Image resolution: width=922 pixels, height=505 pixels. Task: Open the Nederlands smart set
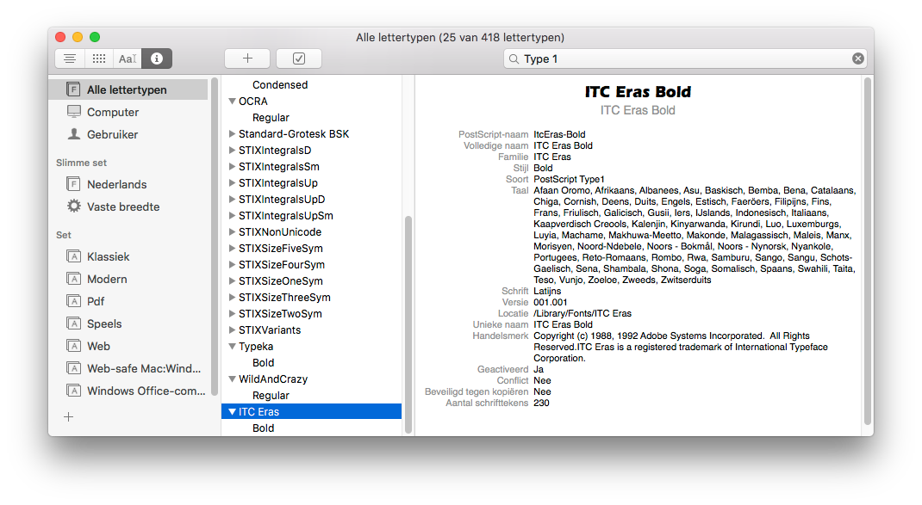[x=117, y=184]
